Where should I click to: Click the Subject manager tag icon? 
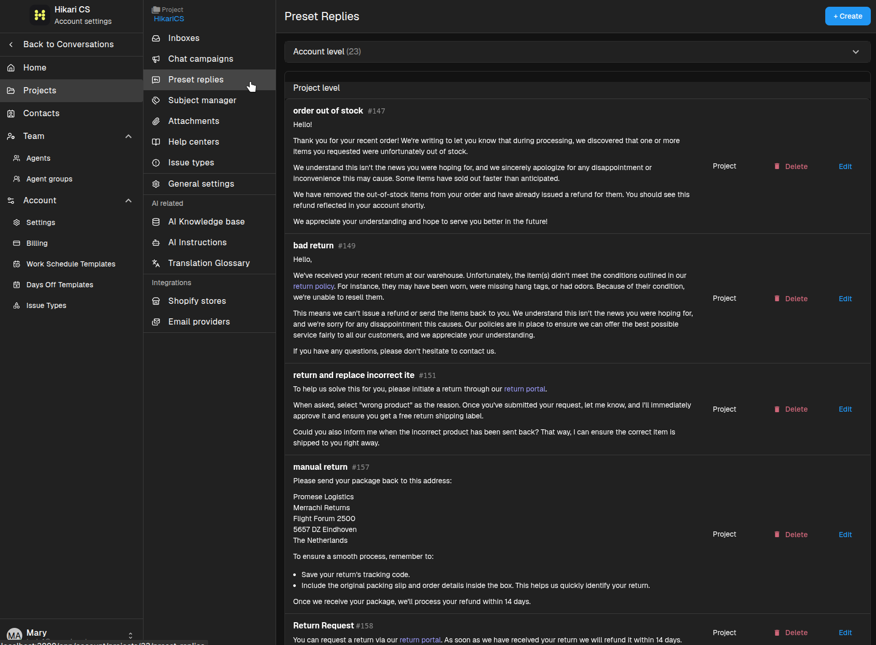tap(156, 101)
